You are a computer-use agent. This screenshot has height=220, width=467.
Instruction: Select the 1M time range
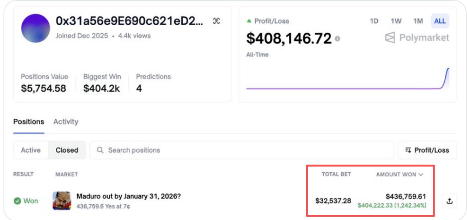418,21
